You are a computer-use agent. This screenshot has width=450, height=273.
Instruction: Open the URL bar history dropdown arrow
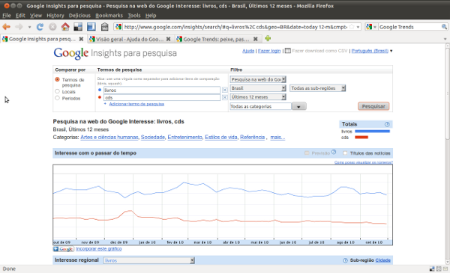point(358,27)
